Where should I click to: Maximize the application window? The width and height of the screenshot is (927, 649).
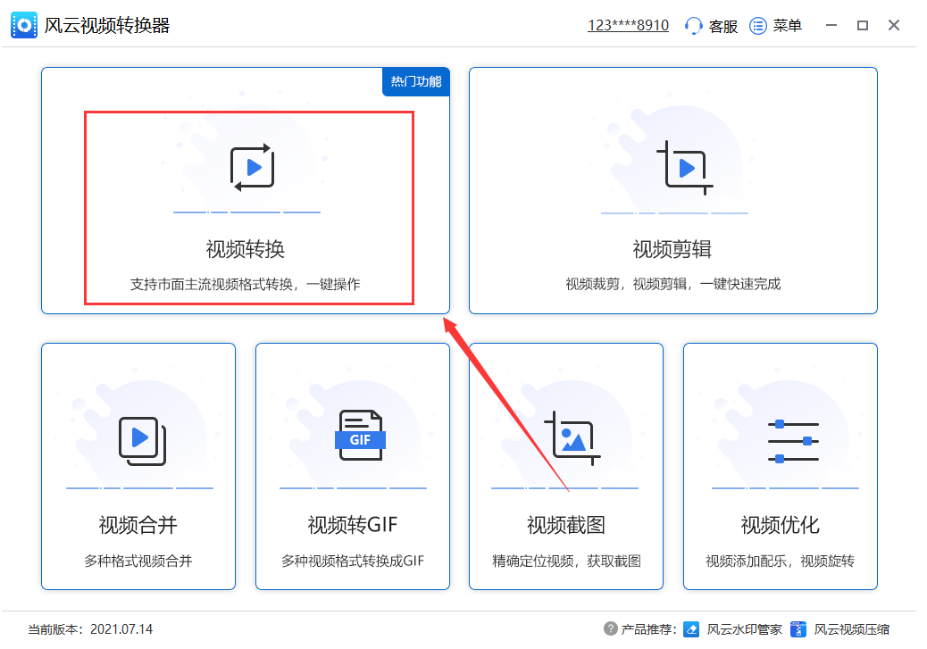[x=862, y=26]
